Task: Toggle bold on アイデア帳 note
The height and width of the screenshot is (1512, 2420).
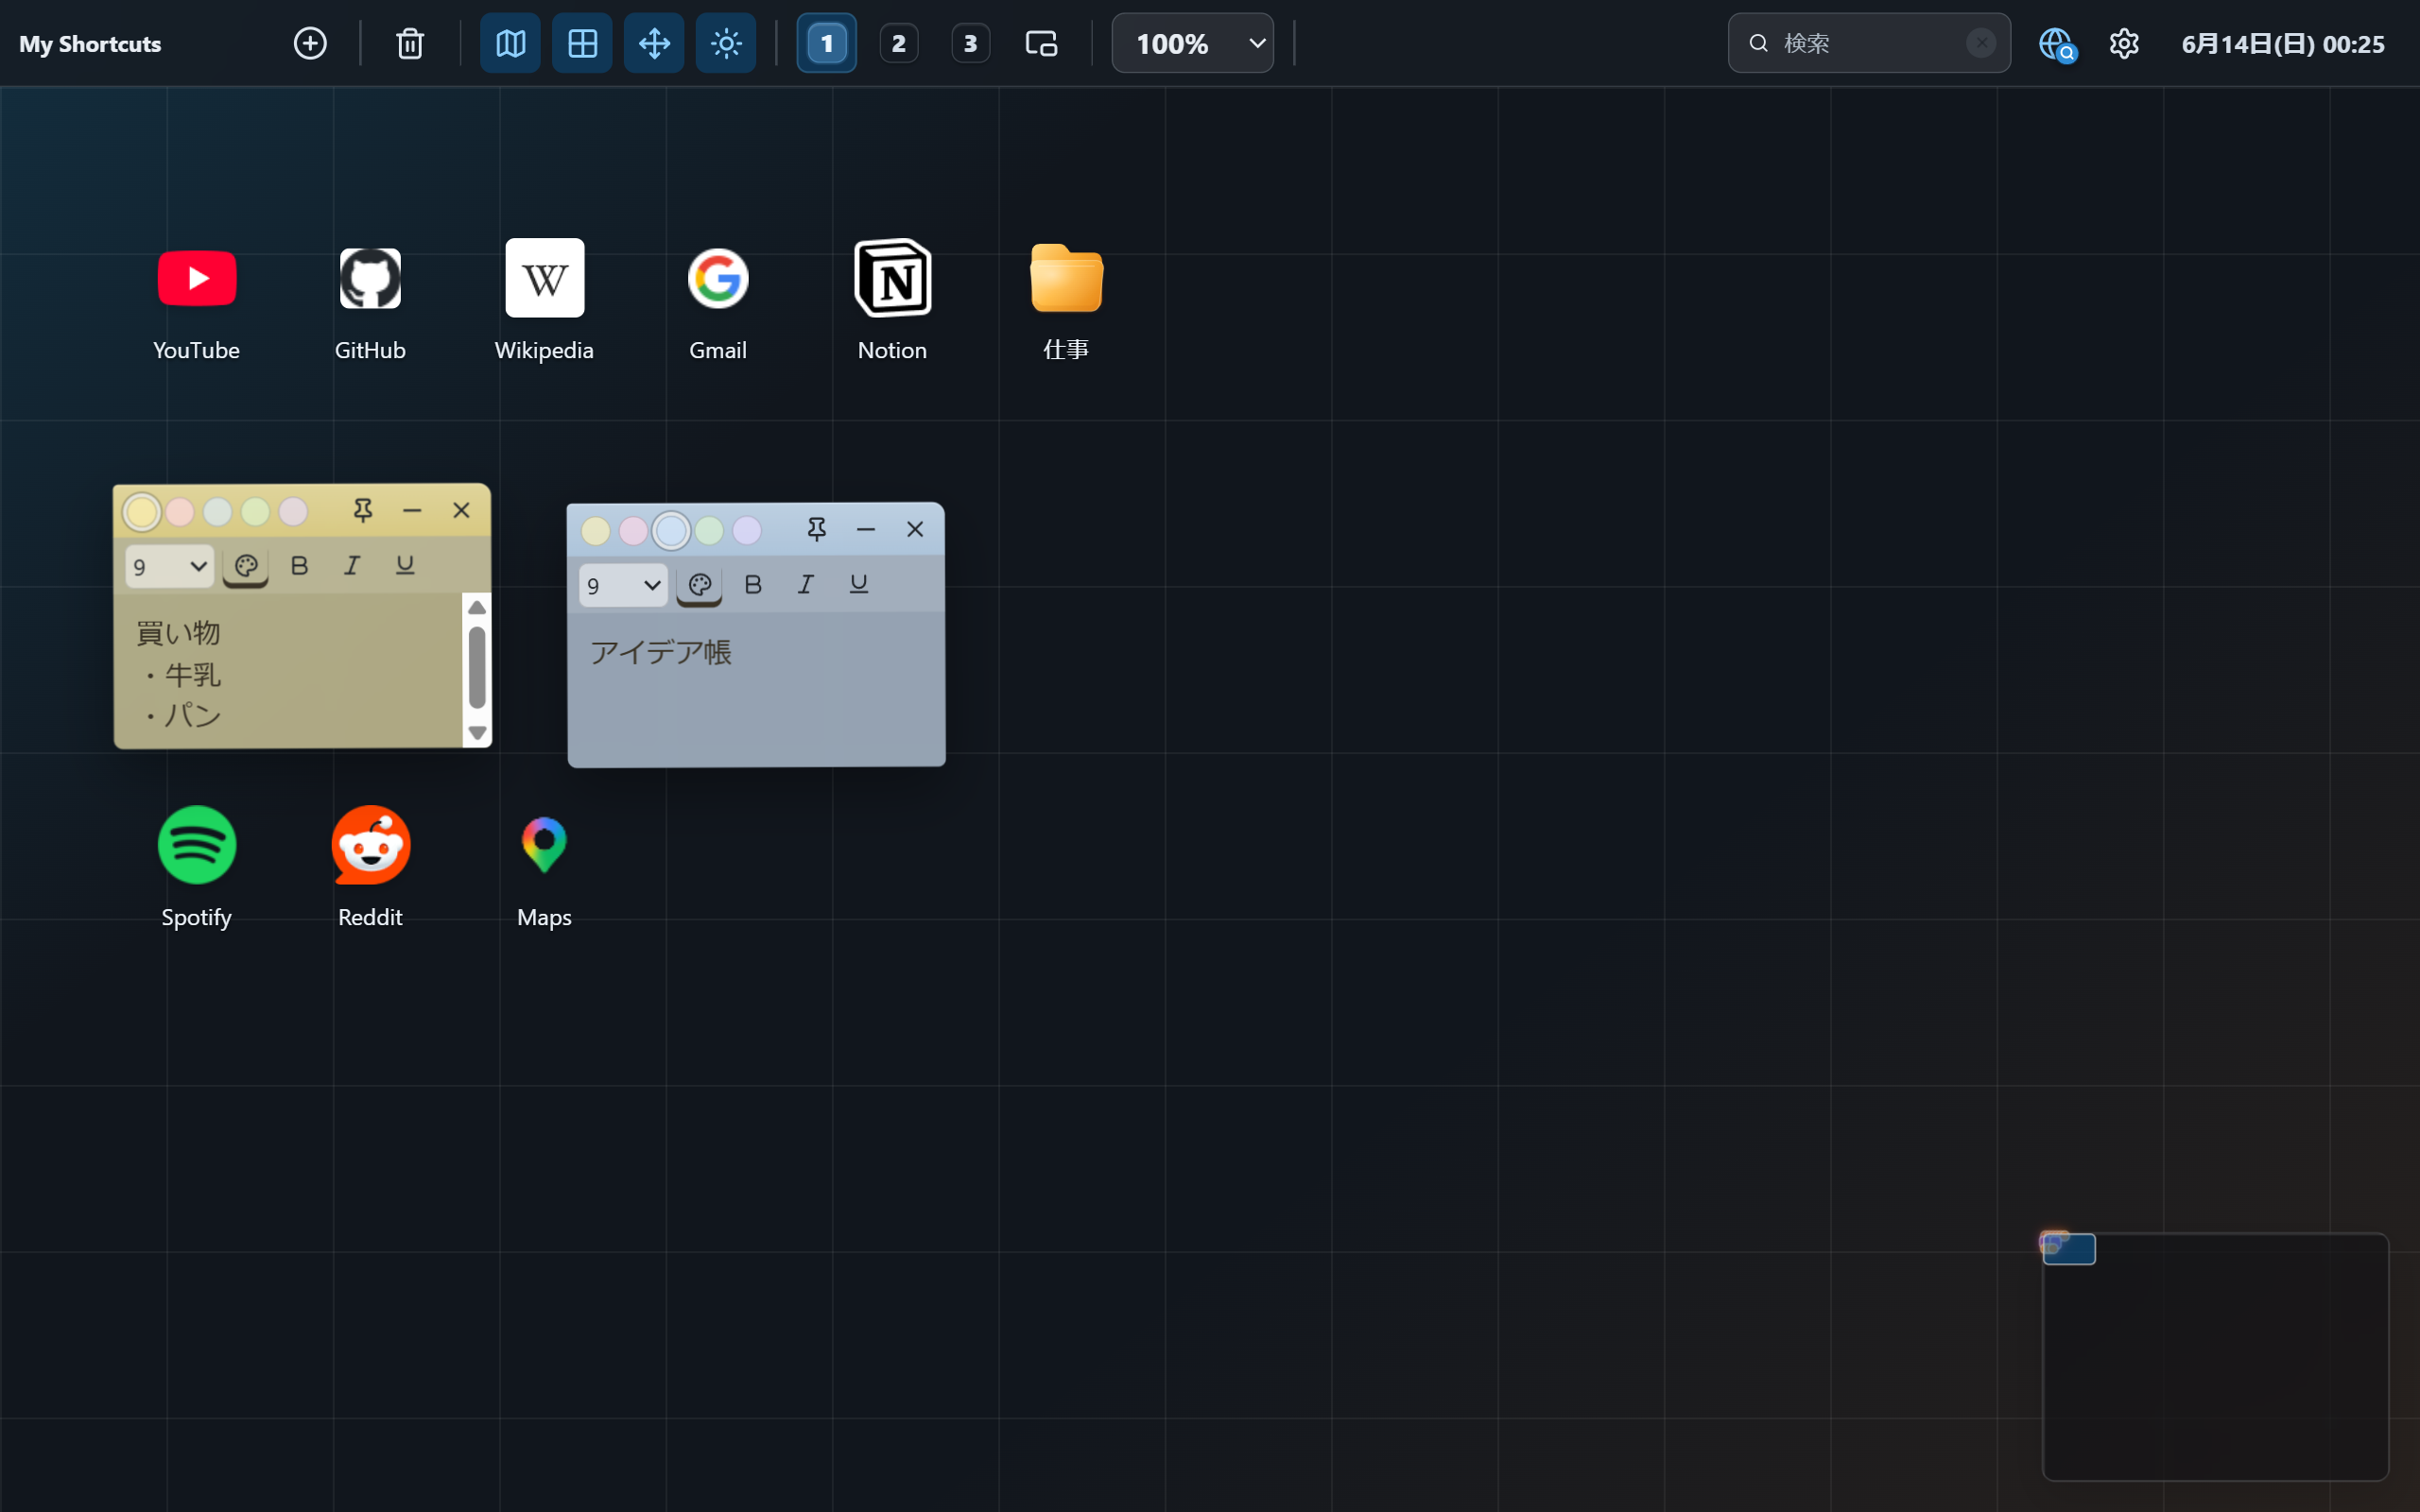Action: coord(753,585)
